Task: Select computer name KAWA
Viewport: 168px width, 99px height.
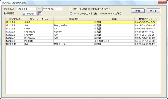Action: tap(39, 29)
